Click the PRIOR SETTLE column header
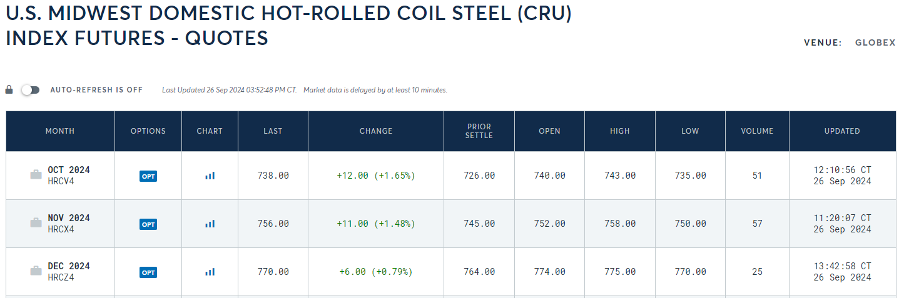 point(479,131)
